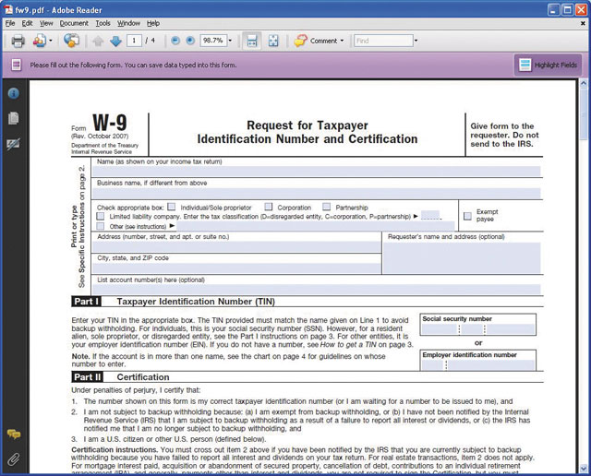
Task: Click the Print icon in toolbar
Action: point(18,41)
